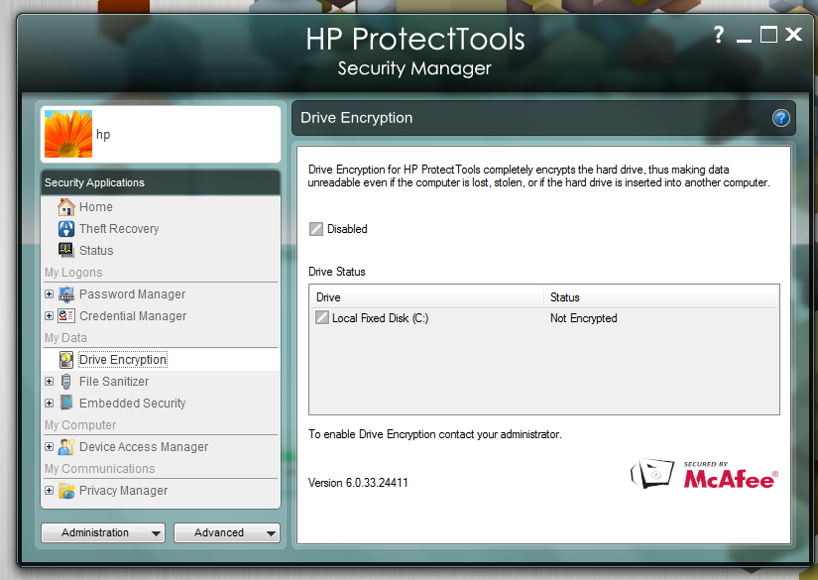Select Drive Encryption in the sidebar
This screenshot has height=580, width=818.
(123, 360)
